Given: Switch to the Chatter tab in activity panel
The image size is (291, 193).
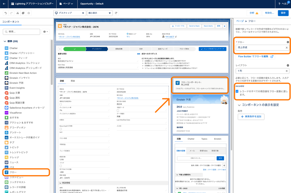Looking at the screenshot, I should point(191,139).
